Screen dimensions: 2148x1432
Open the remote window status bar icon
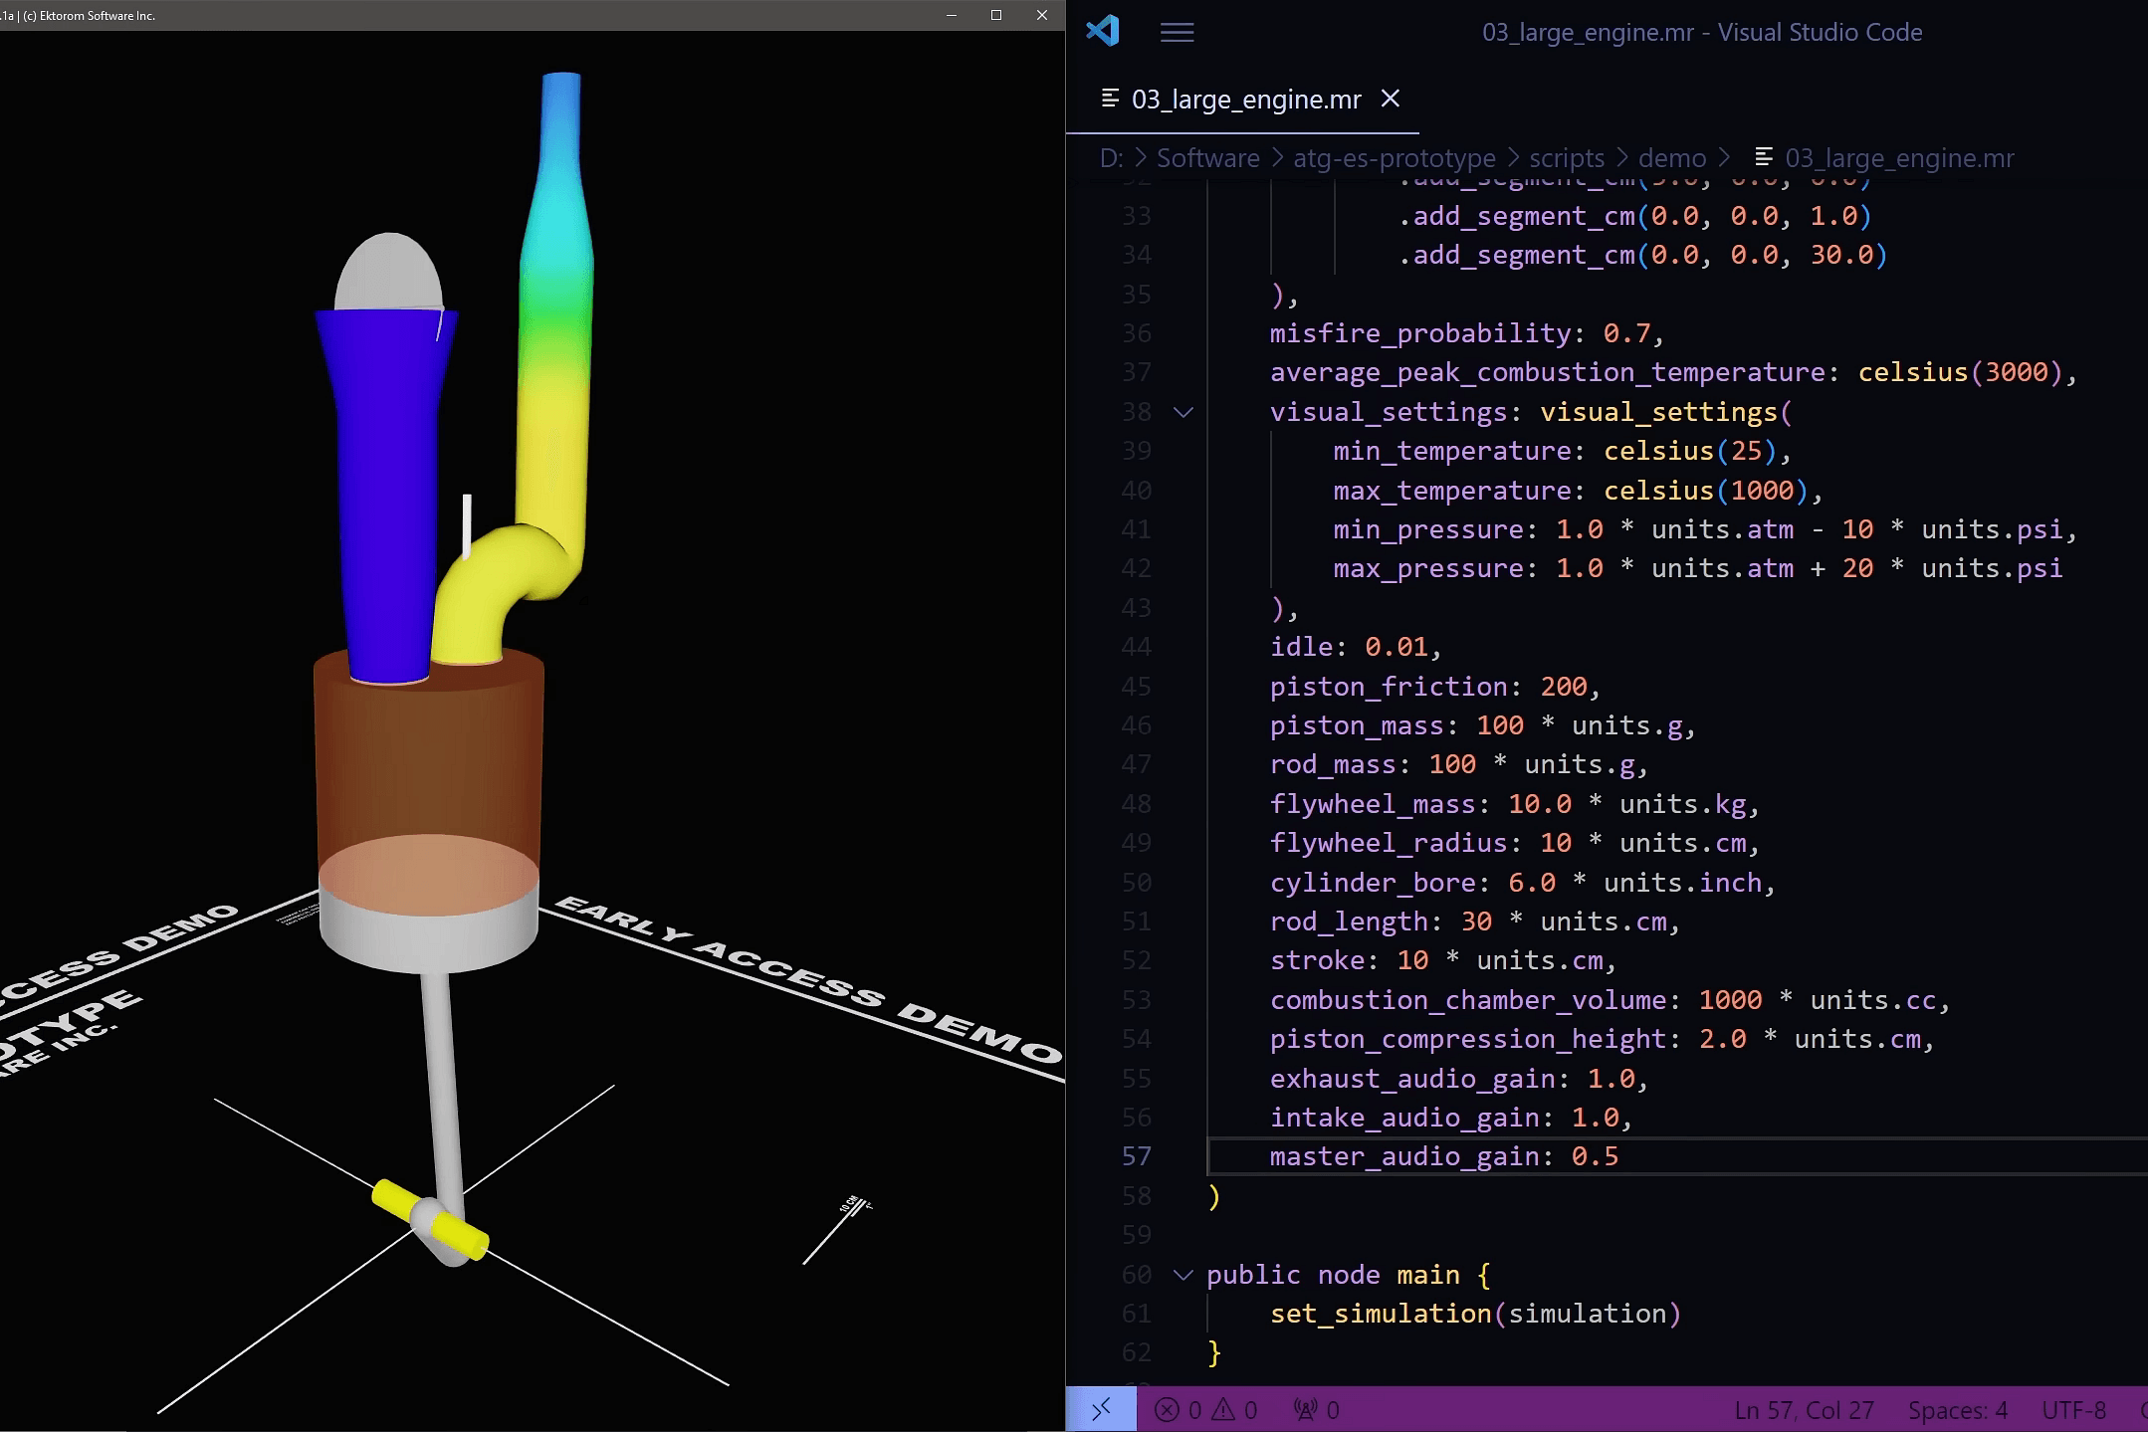(1101, 1409)
